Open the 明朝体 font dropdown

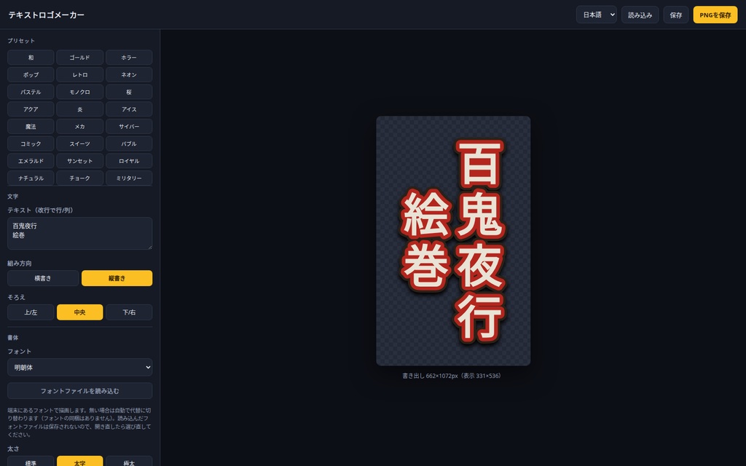[80, 367]
